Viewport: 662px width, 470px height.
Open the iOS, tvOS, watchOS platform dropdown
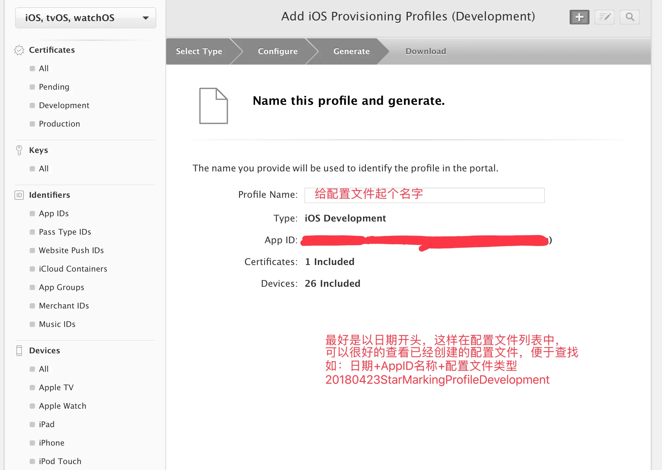[86, 18]
